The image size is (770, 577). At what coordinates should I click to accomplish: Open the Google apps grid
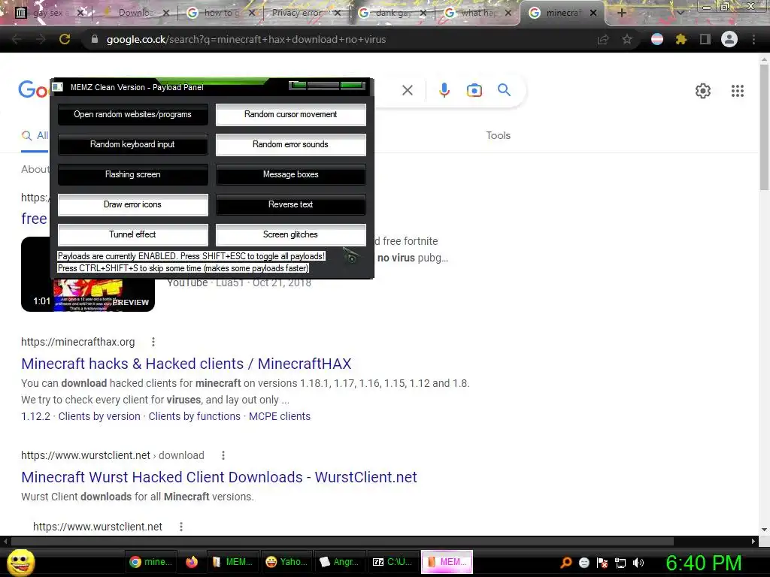tap(738, 91)
